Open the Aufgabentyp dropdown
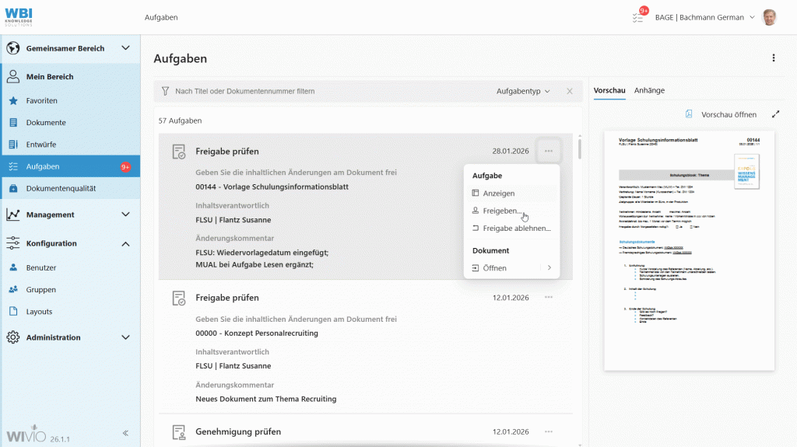Screen dimensions: 797x447 [x=523, y=92]
